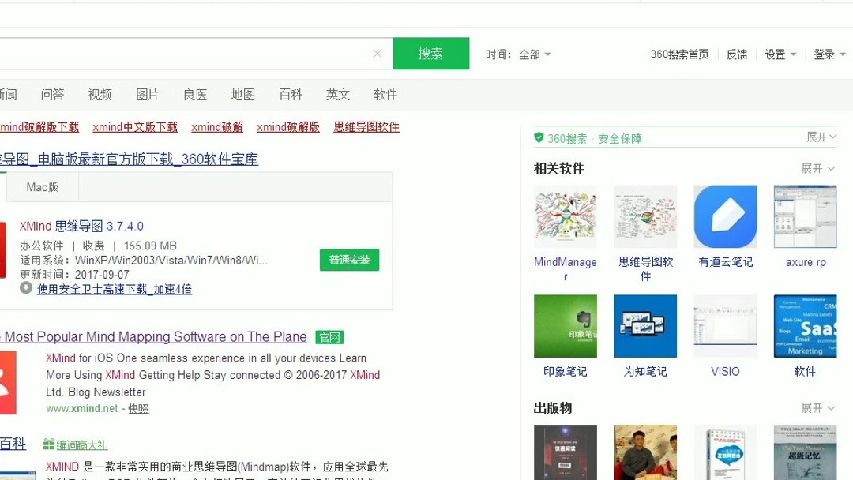Open the 印象笔记 software icon
Viewport: 853px width, 480px height.
pyautogui.click(x=566, y=325)
